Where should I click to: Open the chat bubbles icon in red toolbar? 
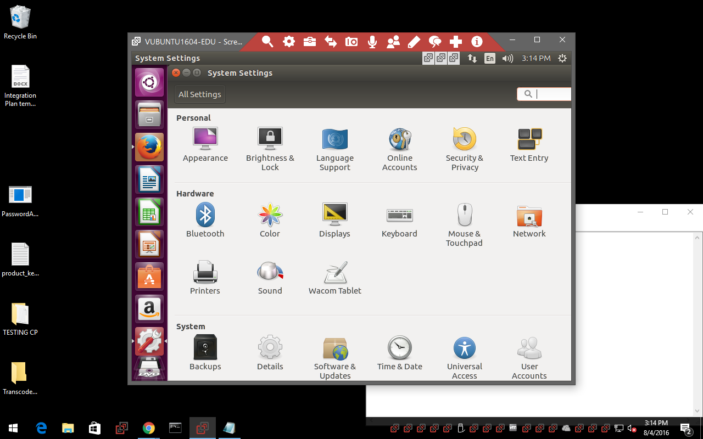pos(435,42)
